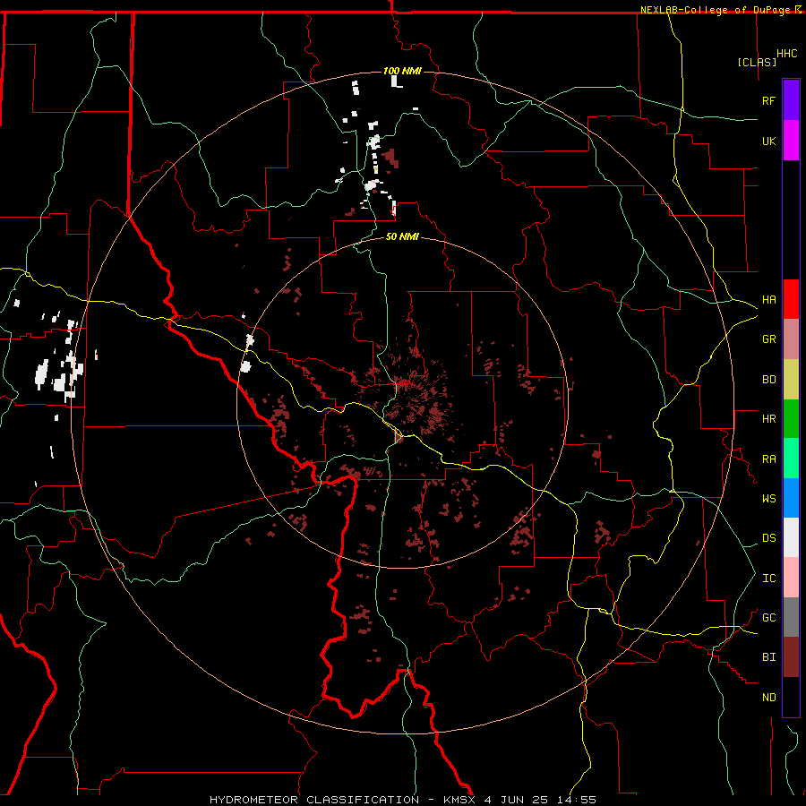
Task: Click the Hydrometeor Classification KMSX title caption
Action: click(402, 800)
